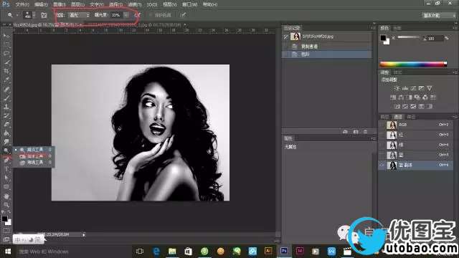Click the Brightness/Contrast adjustment icon
This screenshot has height=258, width=459.
click(397, 88)
